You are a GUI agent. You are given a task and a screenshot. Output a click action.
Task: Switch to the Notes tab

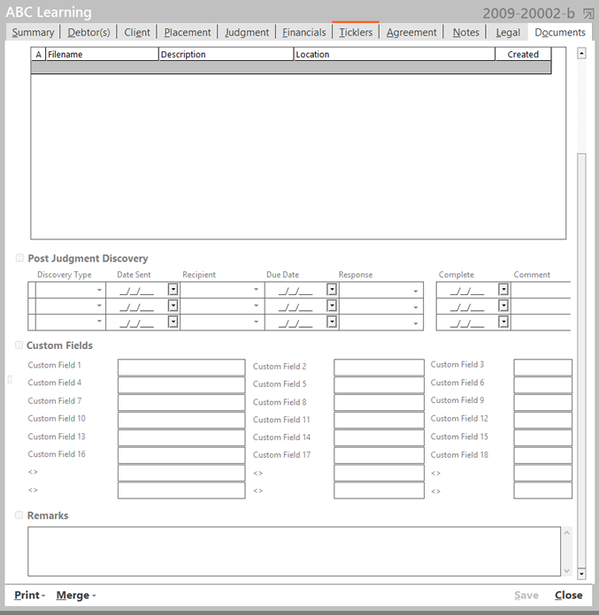[466, 32]
